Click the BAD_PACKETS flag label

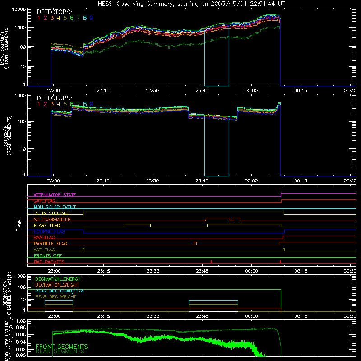click(49, 262)
